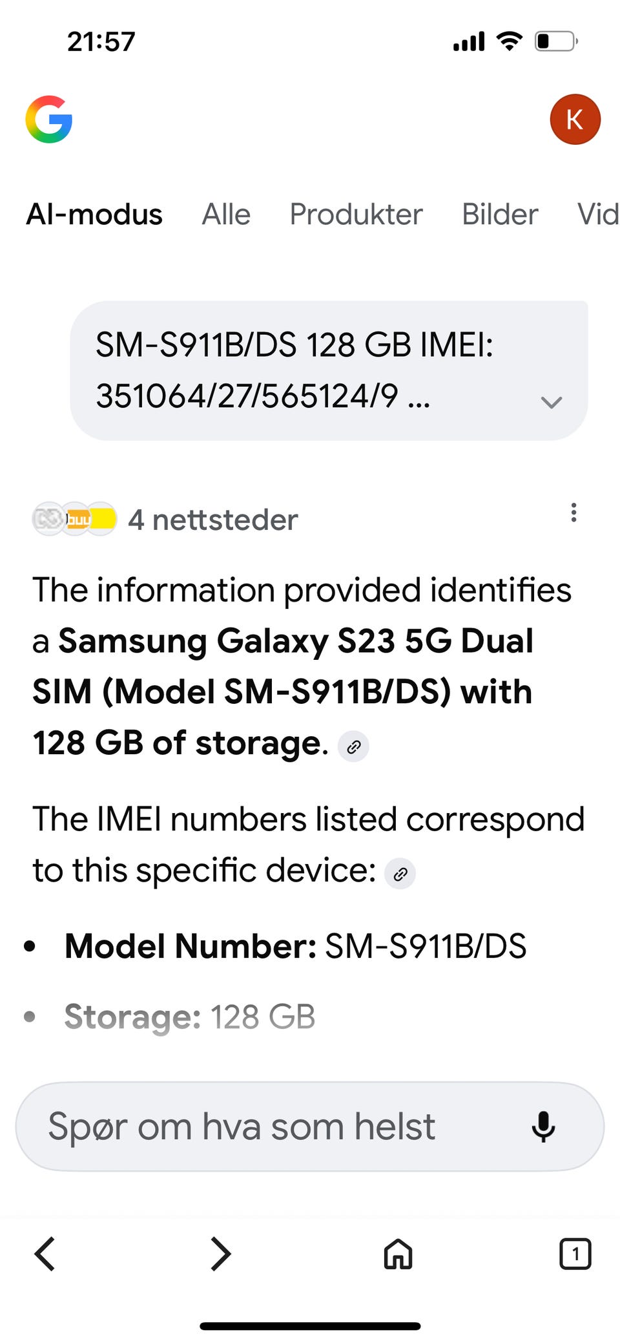Image resolution: width=620 pixels, height=1343 pixels.
Task: Tap the source site favicons cluster
Action: pyautogui.click(x=74, y=519)
